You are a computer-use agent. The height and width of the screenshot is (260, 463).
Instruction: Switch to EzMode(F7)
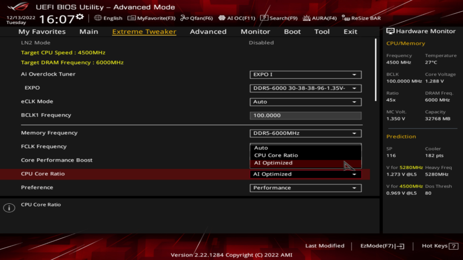coord(382,246)
